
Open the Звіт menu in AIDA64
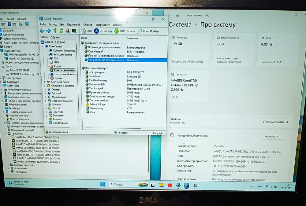pyautogui.click(x=62, y=24)
